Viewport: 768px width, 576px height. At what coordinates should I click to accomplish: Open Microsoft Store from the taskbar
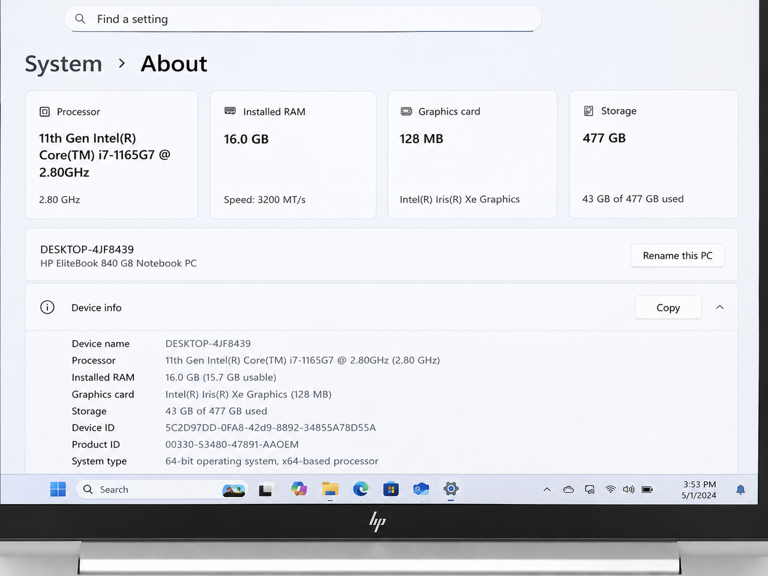tap(391, 489)
